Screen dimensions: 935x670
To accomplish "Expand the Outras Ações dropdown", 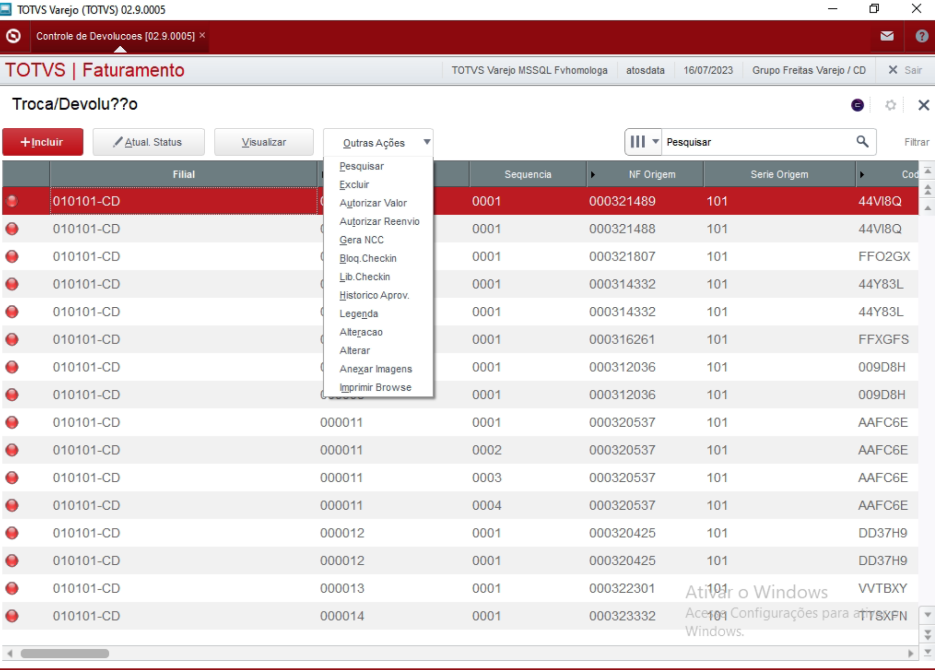I will [378, 142].
